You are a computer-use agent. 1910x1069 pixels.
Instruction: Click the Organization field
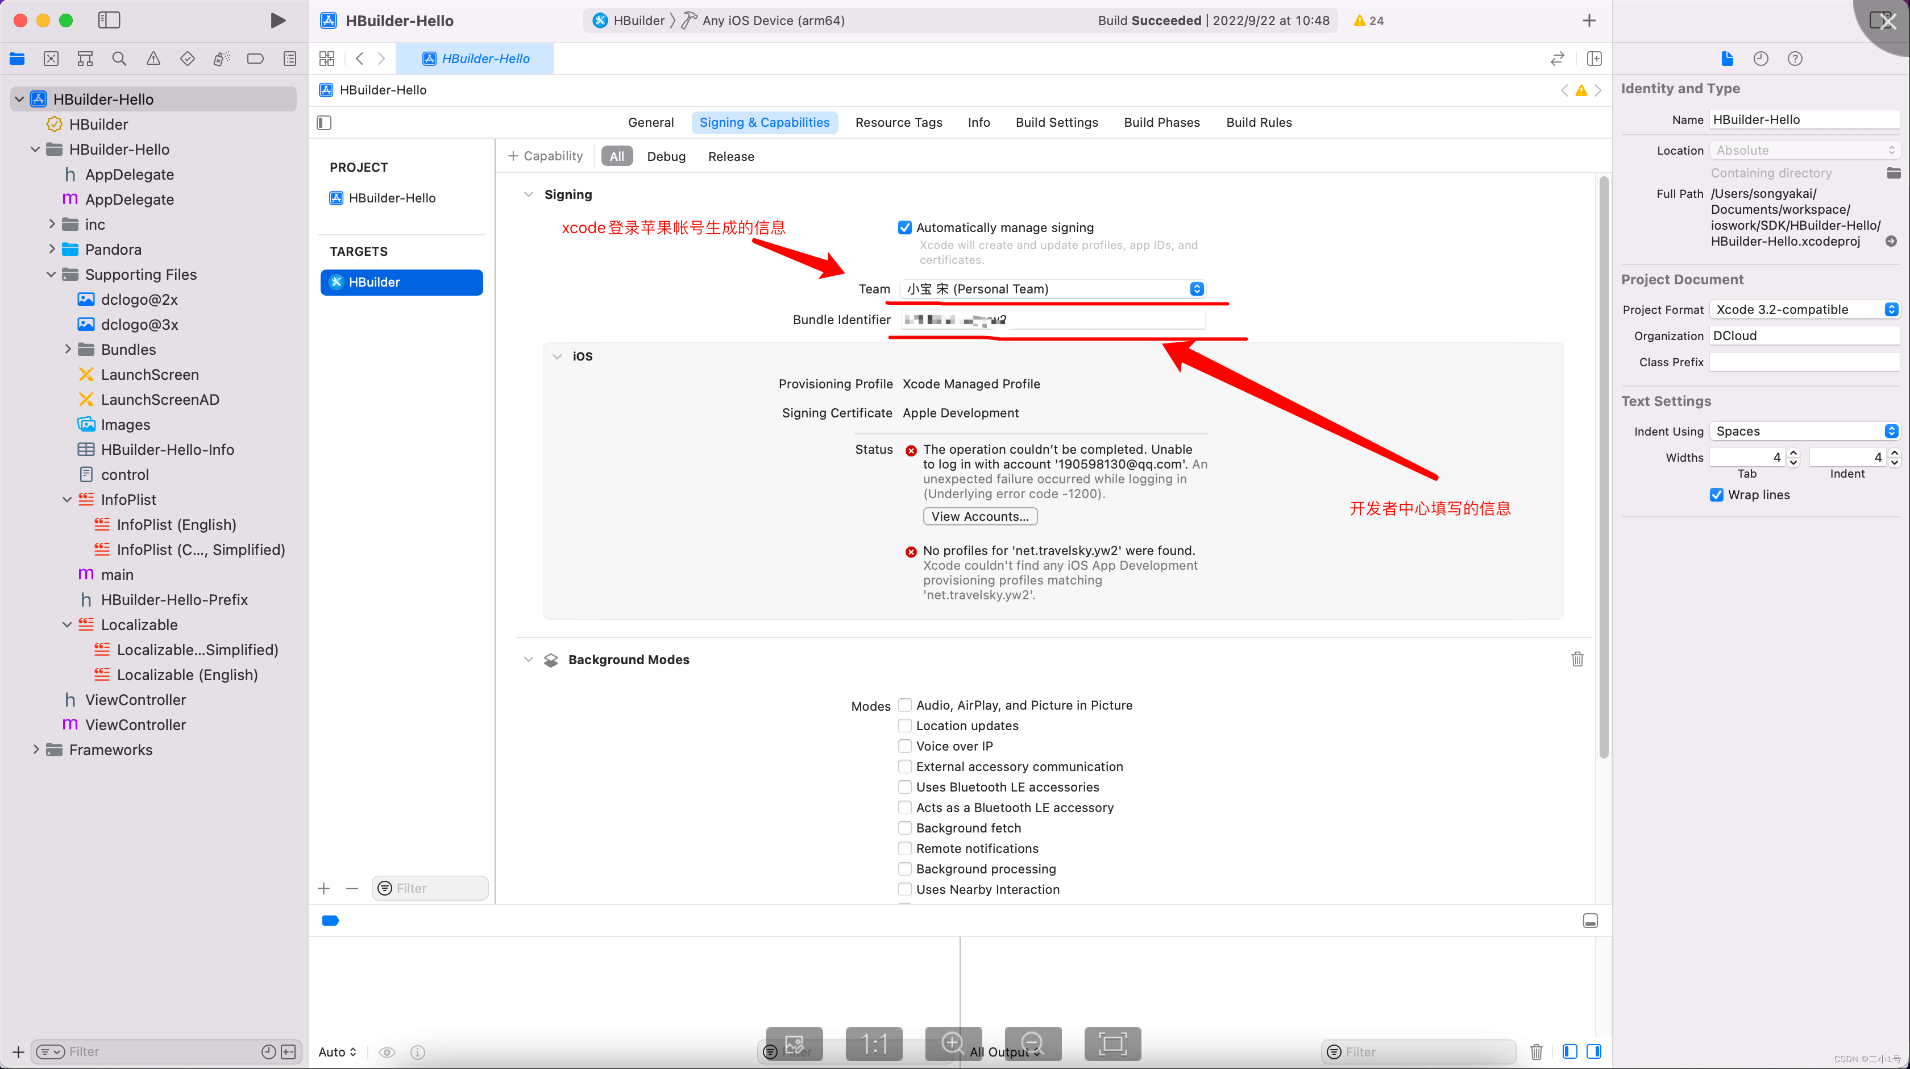(x=1805, y=335)
